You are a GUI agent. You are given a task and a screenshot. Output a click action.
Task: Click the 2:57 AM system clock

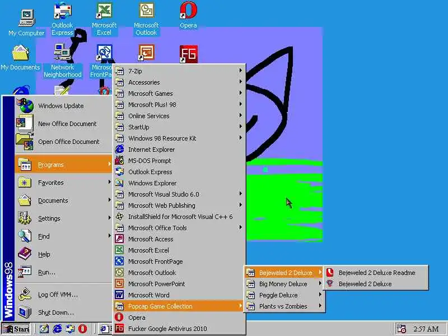[426, 329]
